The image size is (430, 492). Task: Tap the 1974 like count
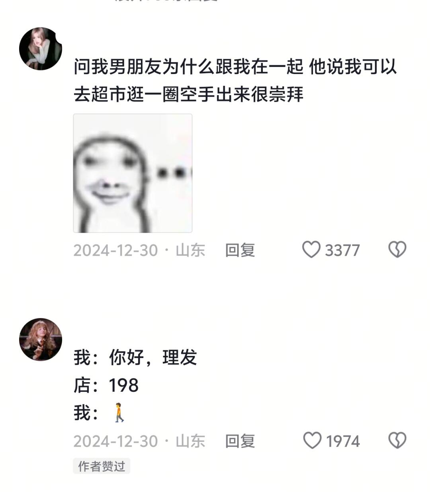343,441
